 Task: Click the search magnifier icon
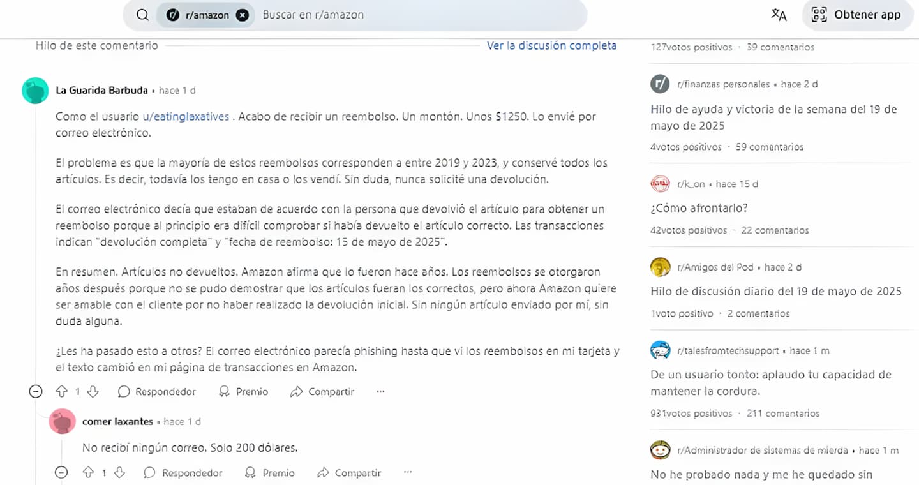[143, 15]
